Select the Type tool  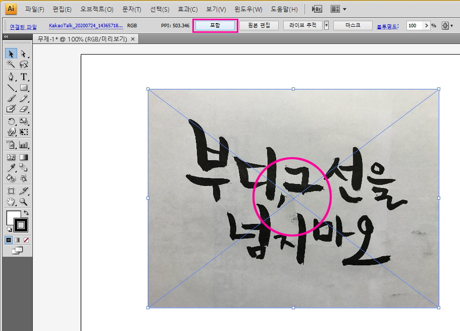coord(23,77)
